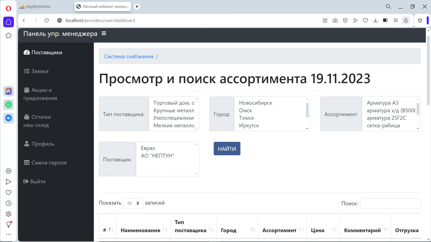Open My Flow arrow icon in sidebar

(8, 182)
